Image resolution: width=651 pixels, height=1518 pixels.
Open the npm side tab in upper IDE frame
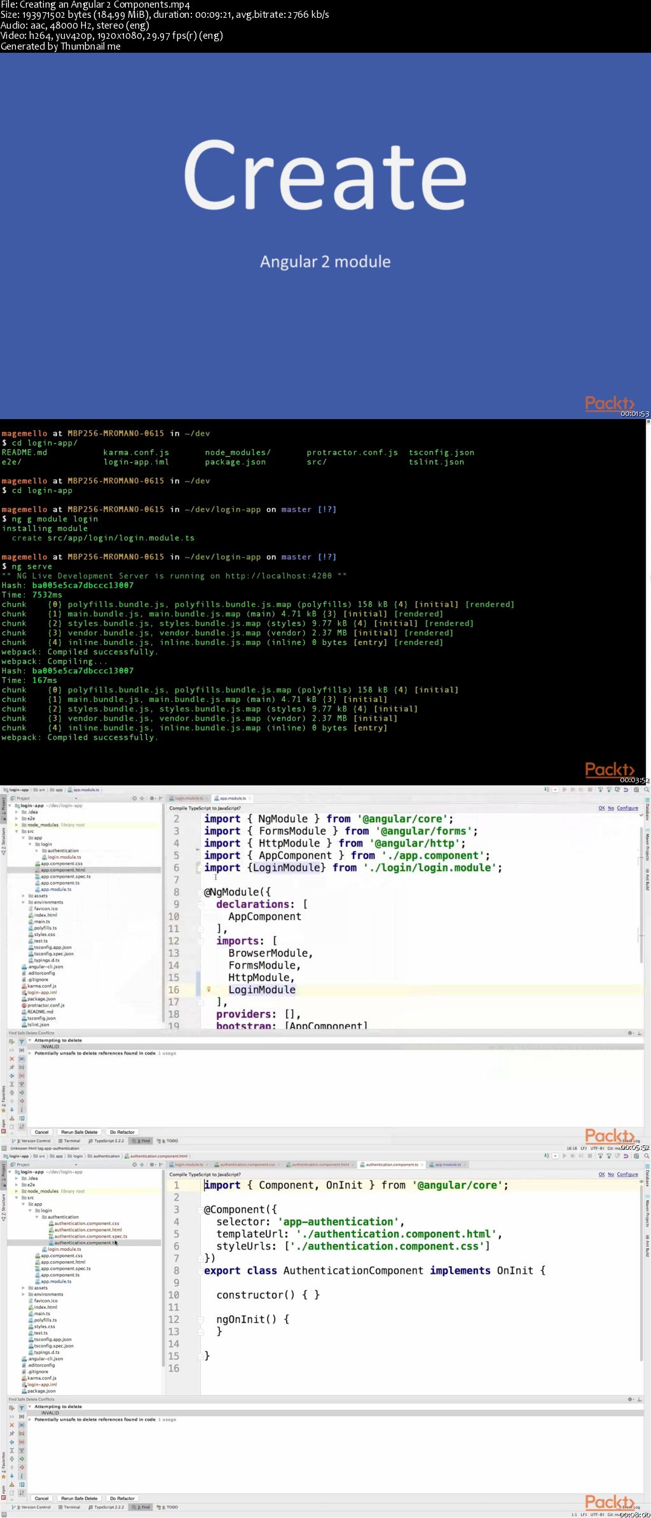click(3, 1126)
